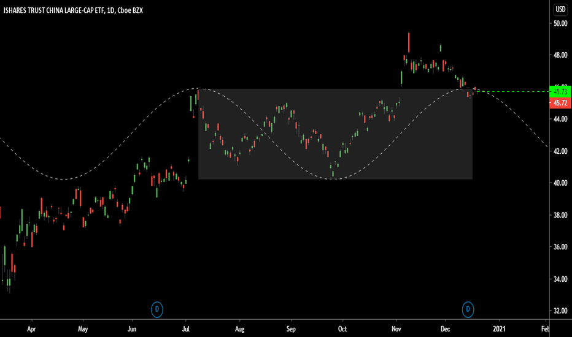
Task: Click the 42.00 price axis label
Action: (560, 151)
